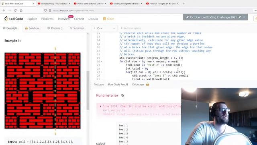
Task: Click the browser address bar URL
Action: tap(73, 10)
